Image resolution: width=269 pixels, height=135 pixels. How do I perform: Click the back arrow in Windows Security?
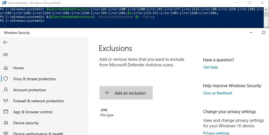[6, 42]
